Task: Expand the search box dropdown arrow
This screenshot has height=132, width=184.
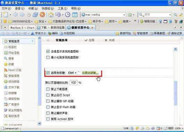Action: coord(170,15)
